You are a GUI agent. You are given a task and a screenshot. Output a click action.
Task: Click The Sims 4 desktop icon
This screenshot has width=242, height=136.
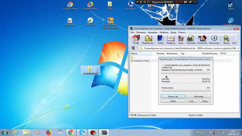(x=90, y=22)
